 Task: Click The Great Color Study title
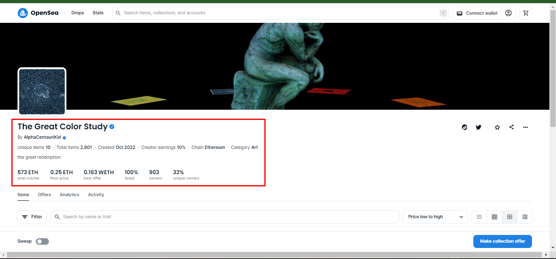[x=62, y=126]
